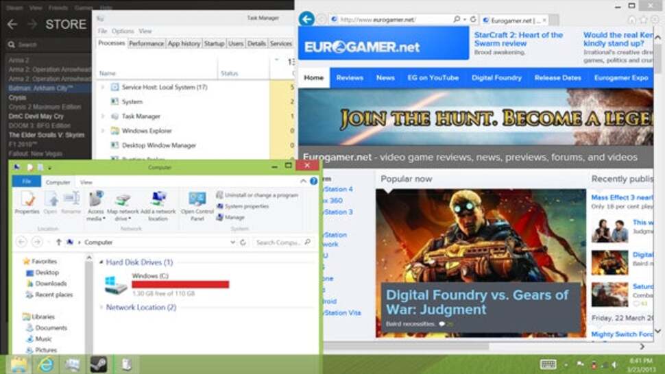This screenshot has width=665, height=374.
Task: Switch to App history tab
Action: [x=184, y=44]
